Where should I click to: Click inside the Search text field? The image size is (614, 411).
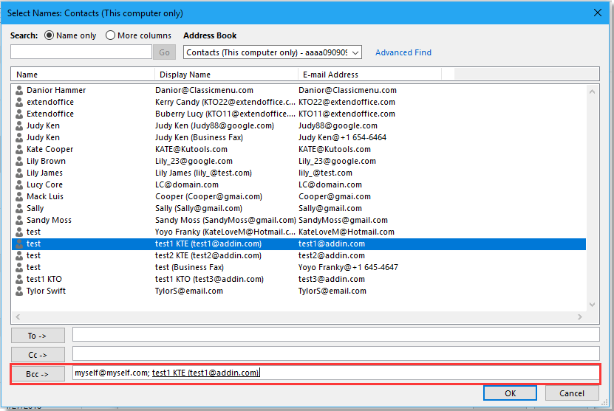81,52
